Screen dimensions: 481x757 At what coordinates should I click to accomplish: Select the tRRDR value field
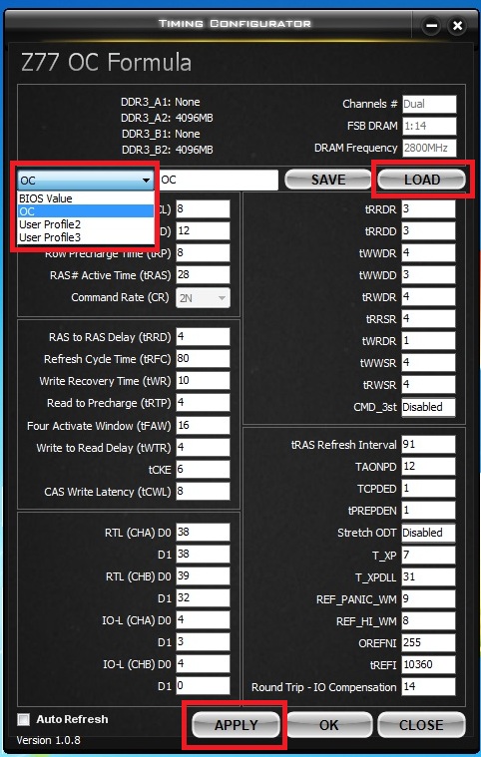[428, 209]
